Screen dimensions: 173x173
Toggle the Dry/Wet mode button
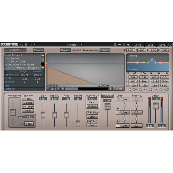(108, 96)
